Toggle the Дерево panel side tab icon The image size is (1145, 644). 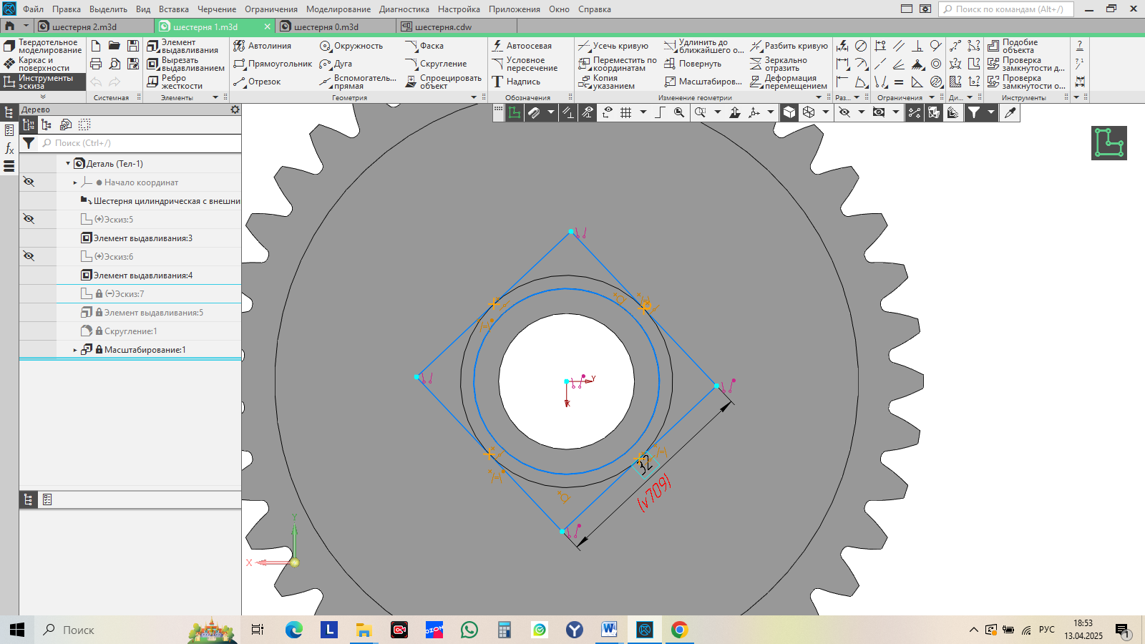[9, 112]
